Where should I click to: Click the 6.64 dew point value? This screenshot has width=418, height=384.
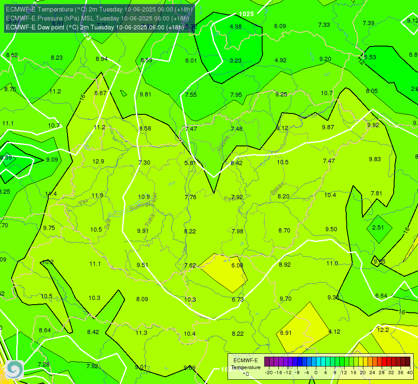(x=381, y=296)
